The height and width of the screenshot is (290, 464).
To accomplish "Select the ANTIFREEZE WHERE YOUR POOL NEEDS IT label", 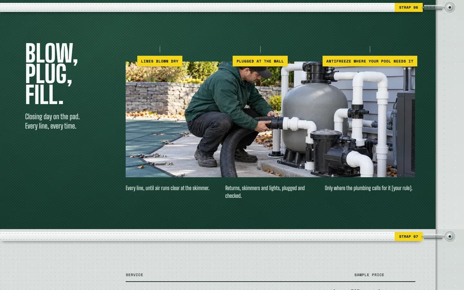I will coord(370,61).
